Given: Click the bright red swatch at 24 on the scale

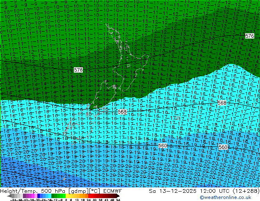Looking at the screenshot, I should click(x=89, y=196).
